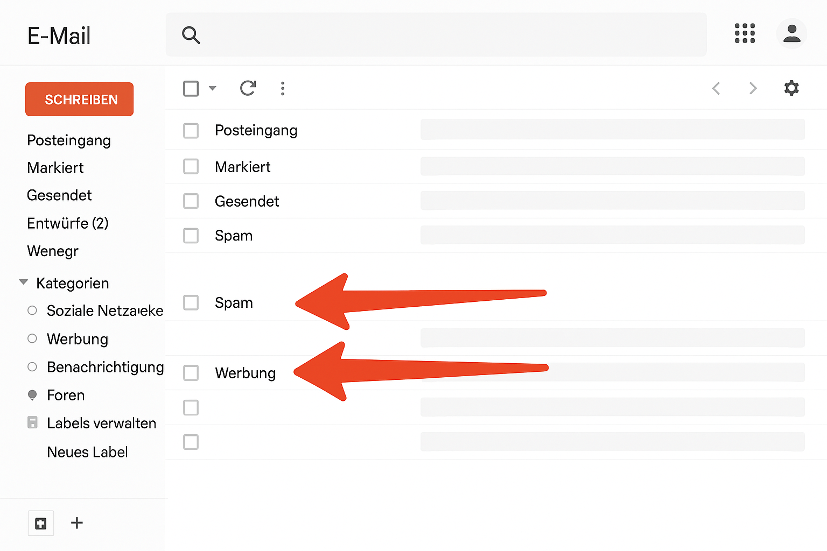Open the Google apps grid icon

(x=745, y=34)
